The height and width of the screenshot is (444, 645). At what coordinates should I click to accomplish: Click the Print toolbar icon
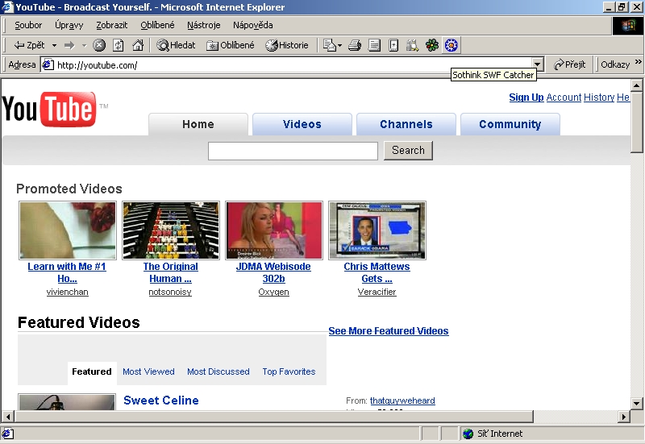coord(355,45)
